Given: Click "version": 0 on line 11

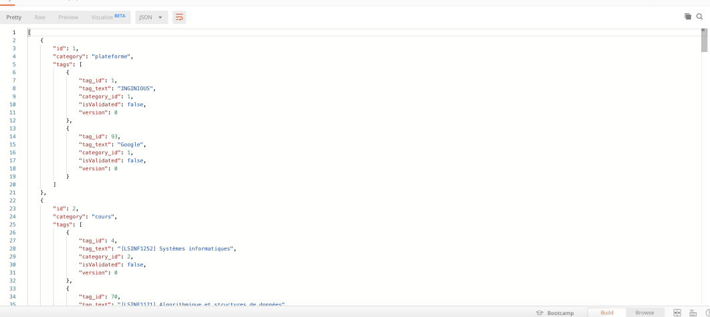Looking at the screenshot, I should click(98, 113).
